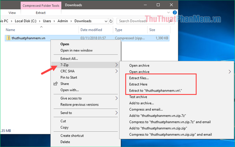Expand second Open archive submenu arrow
This screenshot has height=147, width=235.
click(x=230, y=72)
